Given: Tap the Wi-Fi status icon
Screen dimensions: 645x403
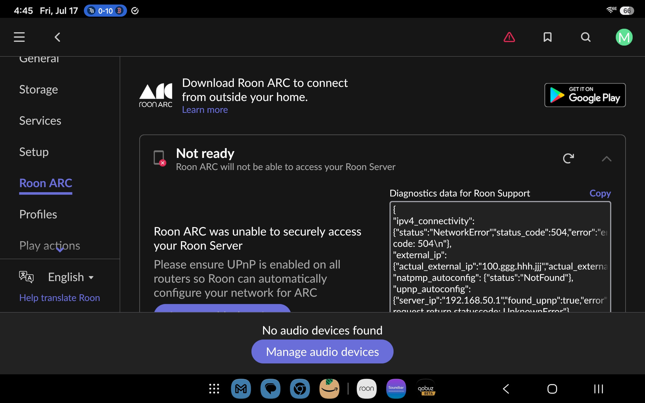Looking at the screenshot, I should click(x=611, y=10).
